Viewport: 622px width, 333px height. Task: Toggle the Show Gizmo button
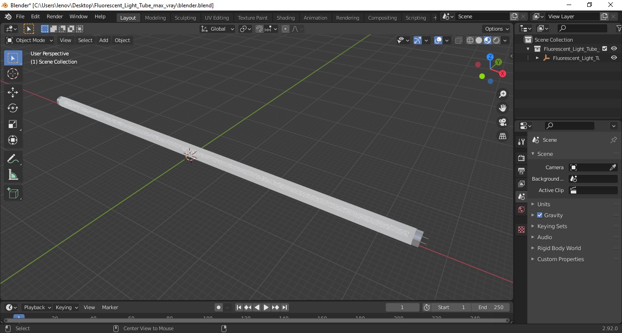click(418, 40)
